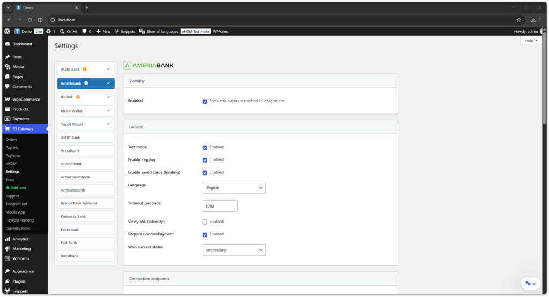Bookmark page with the star icon
Screen dimensions: 549x297
click(518, 20)
